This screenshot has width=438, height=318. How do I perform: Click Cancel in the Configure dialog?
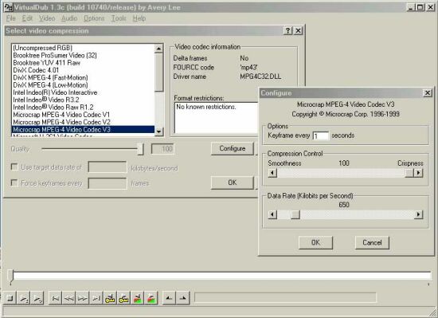pos(372,242)
